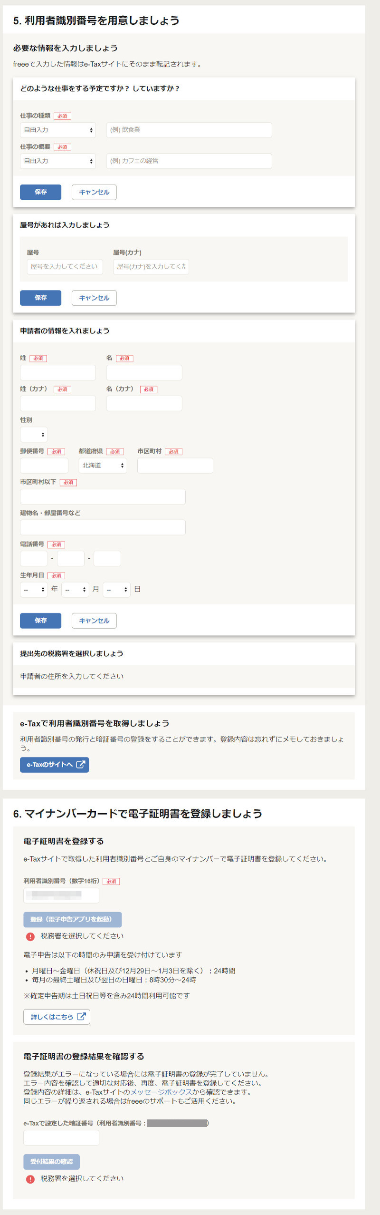The image size is (380, 1215).
Task: Expand the 仕事の概要 dropdown
Action: 57,161
